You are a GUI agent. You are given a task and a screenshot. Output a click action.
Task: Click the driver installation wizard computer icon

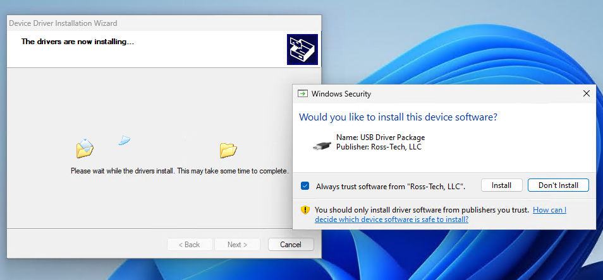302,49
